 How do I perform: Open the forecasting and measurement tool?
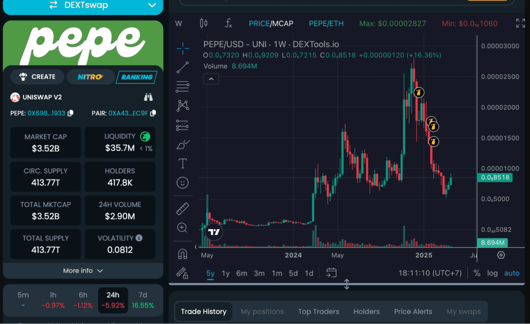tap(183, 125)
